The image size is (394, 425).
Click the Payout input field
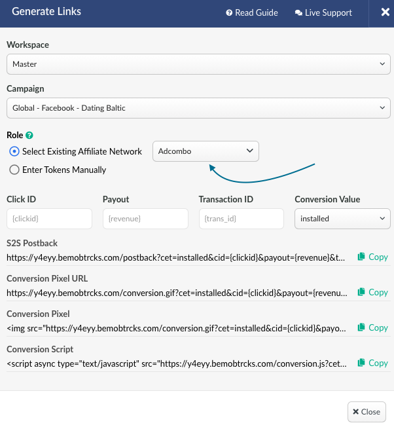145,219
